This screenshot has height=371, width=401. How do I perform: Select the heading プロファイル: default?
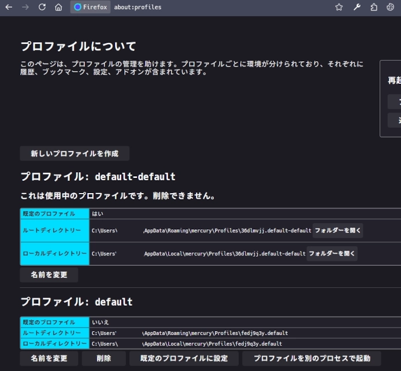[x=76, y=302]
